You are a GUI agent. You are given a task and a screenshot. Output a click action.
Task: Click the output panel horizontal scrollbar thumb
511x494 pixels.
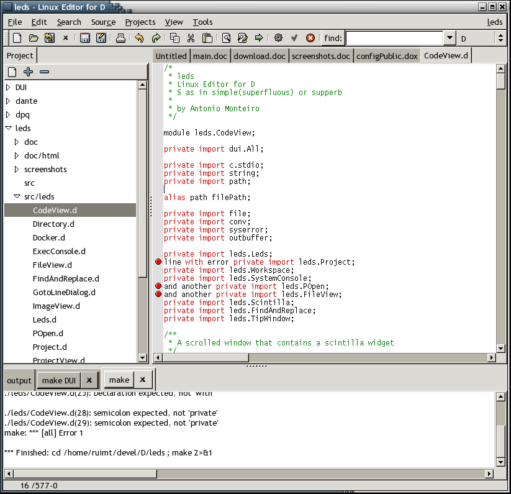[85, 473]
